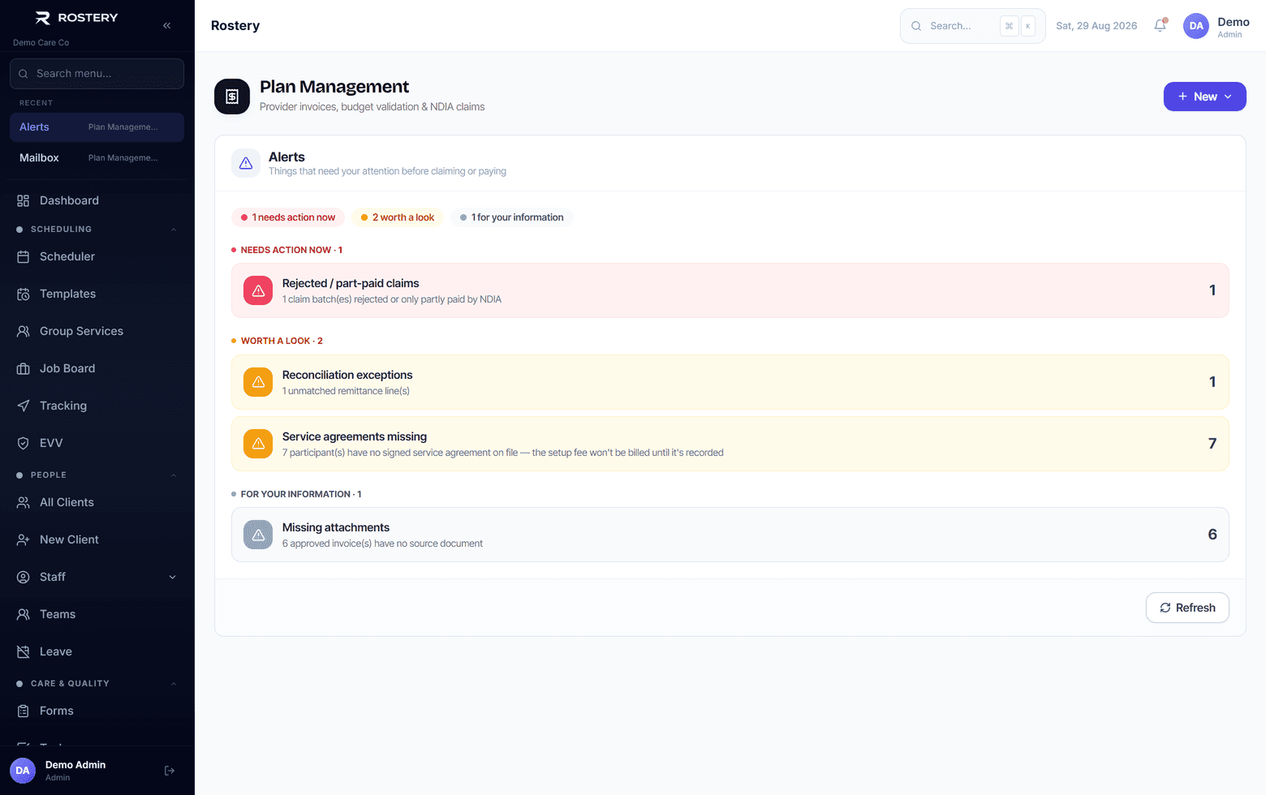Open the notifications bell
Image resolution: width=1266 pixels, height=795 pixels.
click(1160, 25)
